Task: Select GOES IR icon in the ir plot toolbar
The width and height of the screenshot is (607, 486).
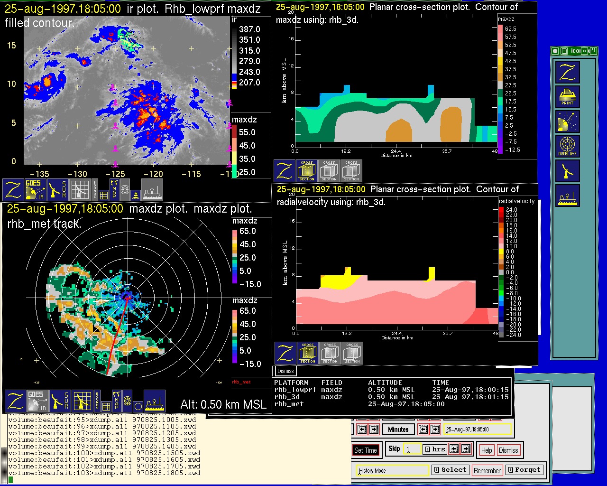Action: [36, 189]
